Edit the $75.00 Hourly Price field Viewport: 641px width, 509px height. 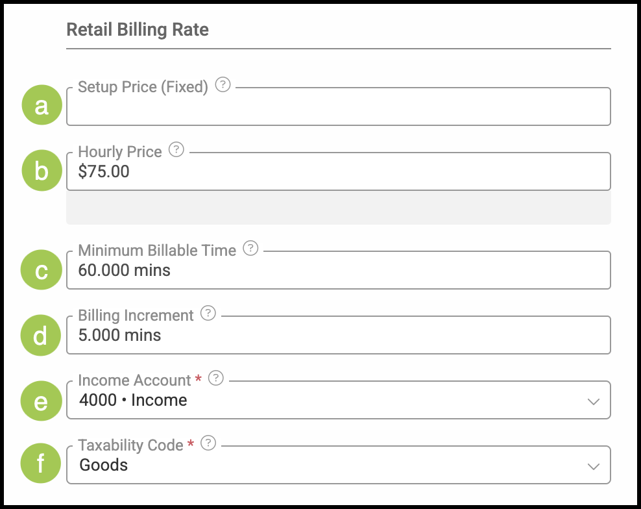(337, 173)
